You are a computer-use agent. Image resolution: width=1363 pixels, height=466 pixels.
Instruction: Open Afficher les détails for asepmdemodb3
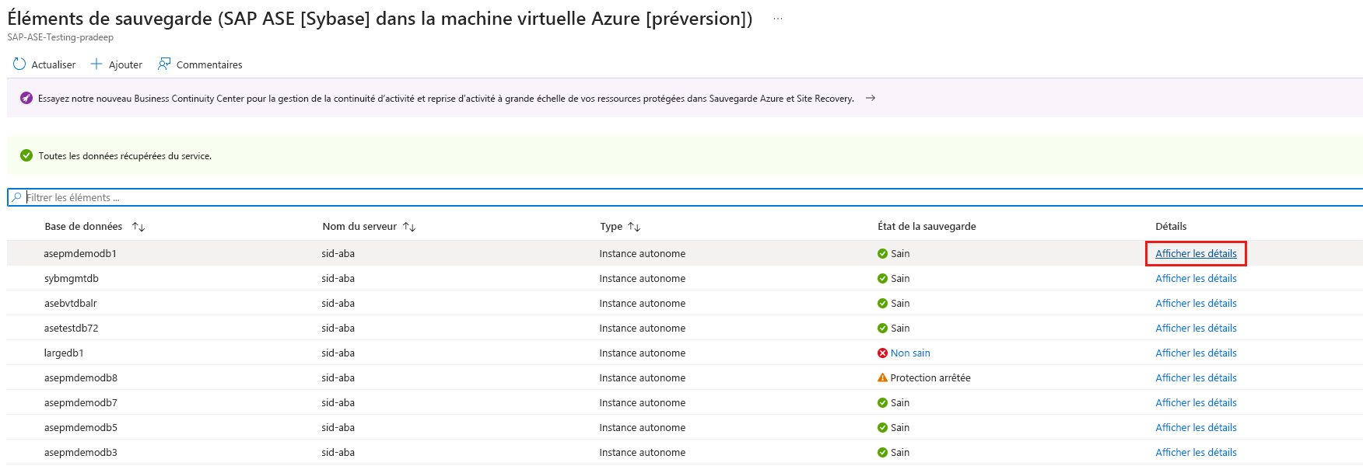pos(1196,453)
